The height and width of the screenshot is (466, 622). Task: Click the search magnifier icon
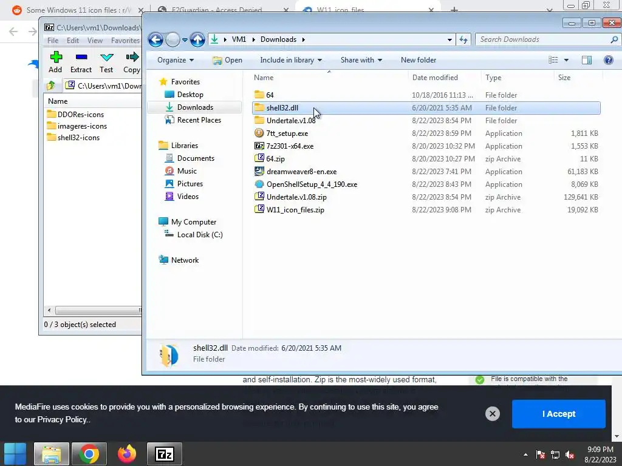click(614, 39)
